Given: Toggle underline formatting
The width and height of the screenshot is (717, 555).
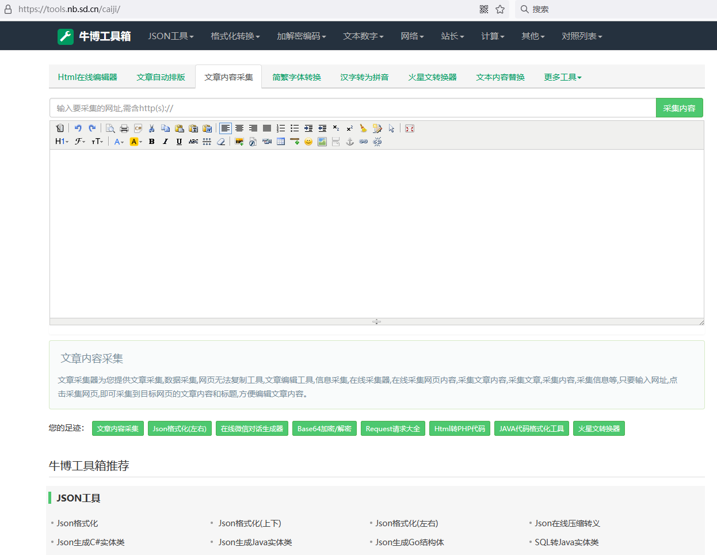Looking at the screenshot, I should pyautogui.click(x=179, y=142).
